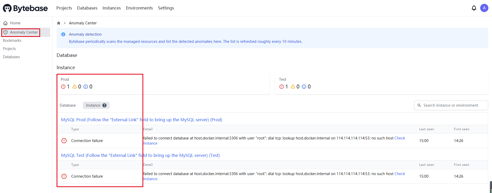
Task: Select the Prod environment summary card
Action: point(163,84)
